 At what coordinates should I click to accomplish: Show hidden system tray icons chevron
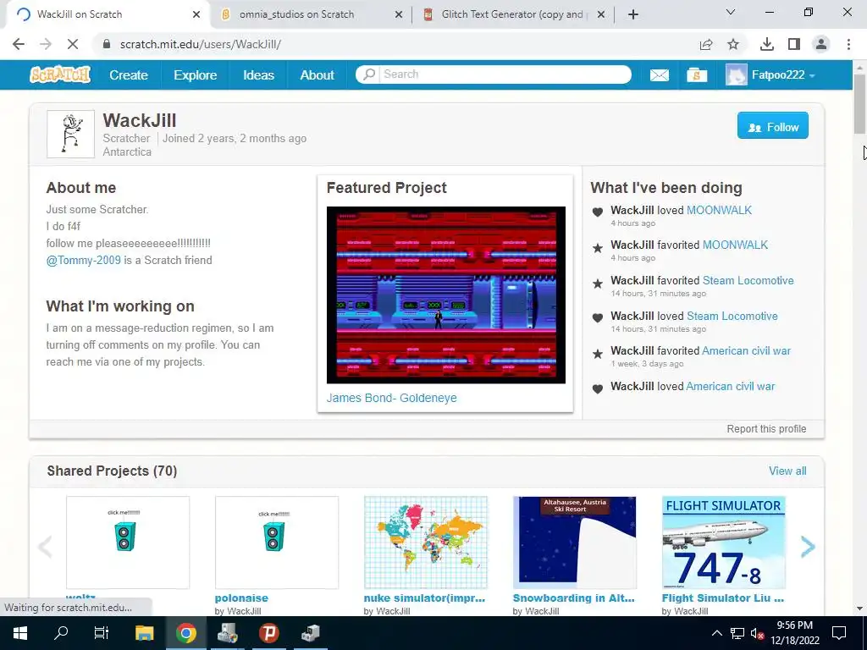click(x=716, y=633)
